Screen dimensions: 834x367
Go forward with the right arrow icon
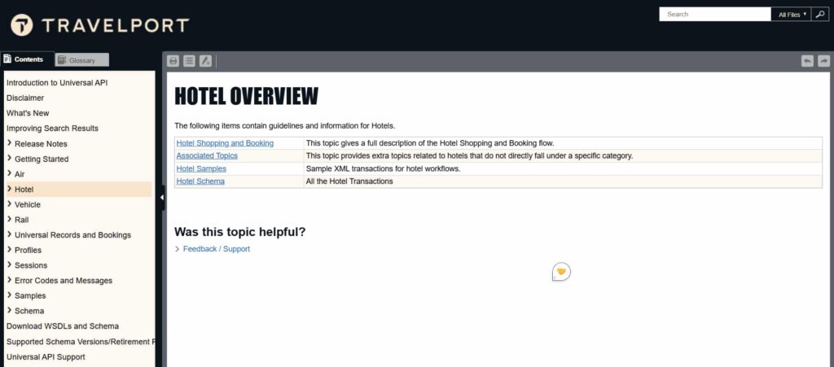823,61
